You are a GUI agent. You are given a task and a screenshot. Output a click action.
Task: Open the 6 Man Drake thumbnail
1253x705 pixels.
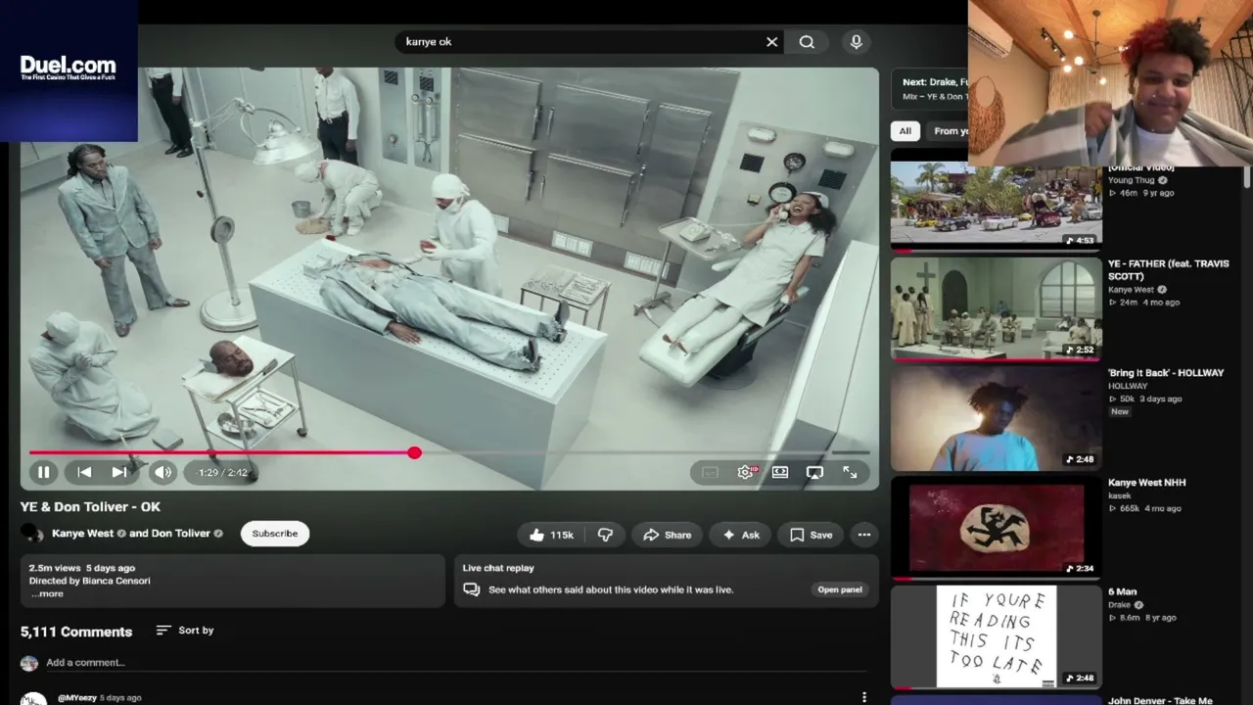[997, 637]
